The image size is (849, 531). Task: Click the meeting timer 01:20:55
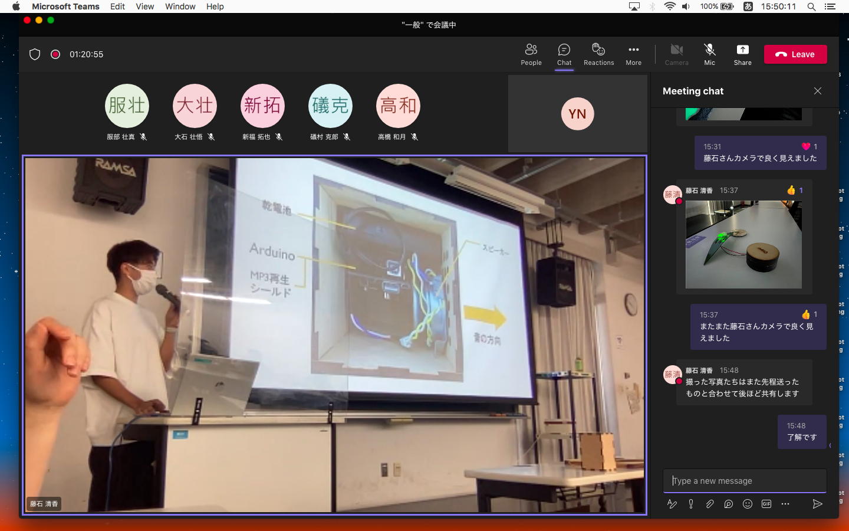(86, 54)
